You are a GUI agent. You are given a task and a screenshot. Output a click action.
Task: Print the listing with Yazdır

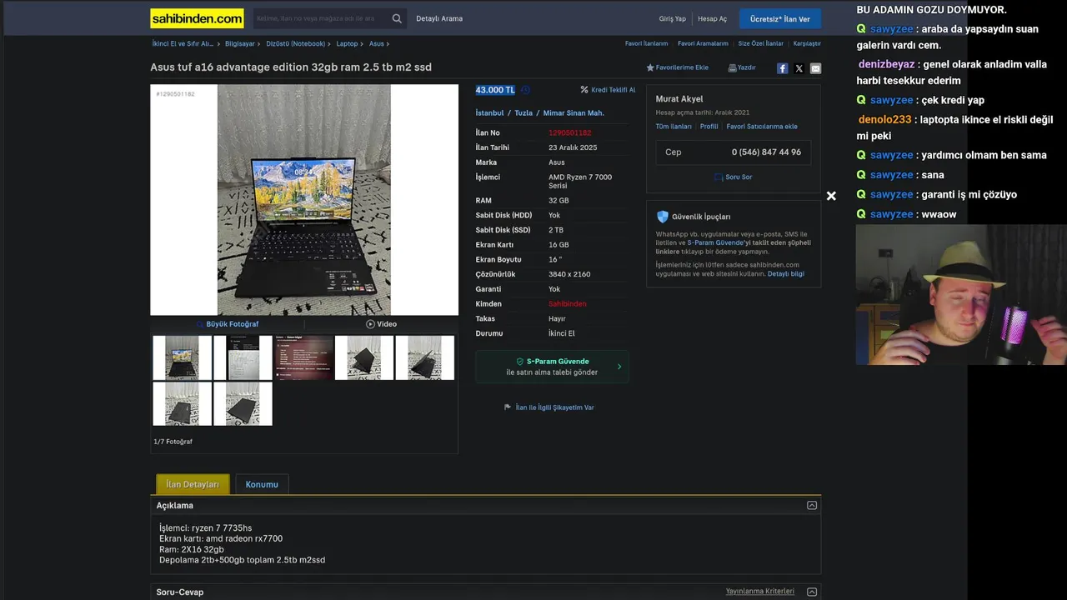click(742, 67)
